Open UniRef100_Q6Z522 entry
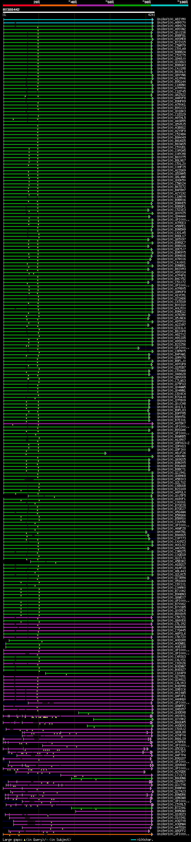This screenshot has height=842, width=191. coord(171,95)
